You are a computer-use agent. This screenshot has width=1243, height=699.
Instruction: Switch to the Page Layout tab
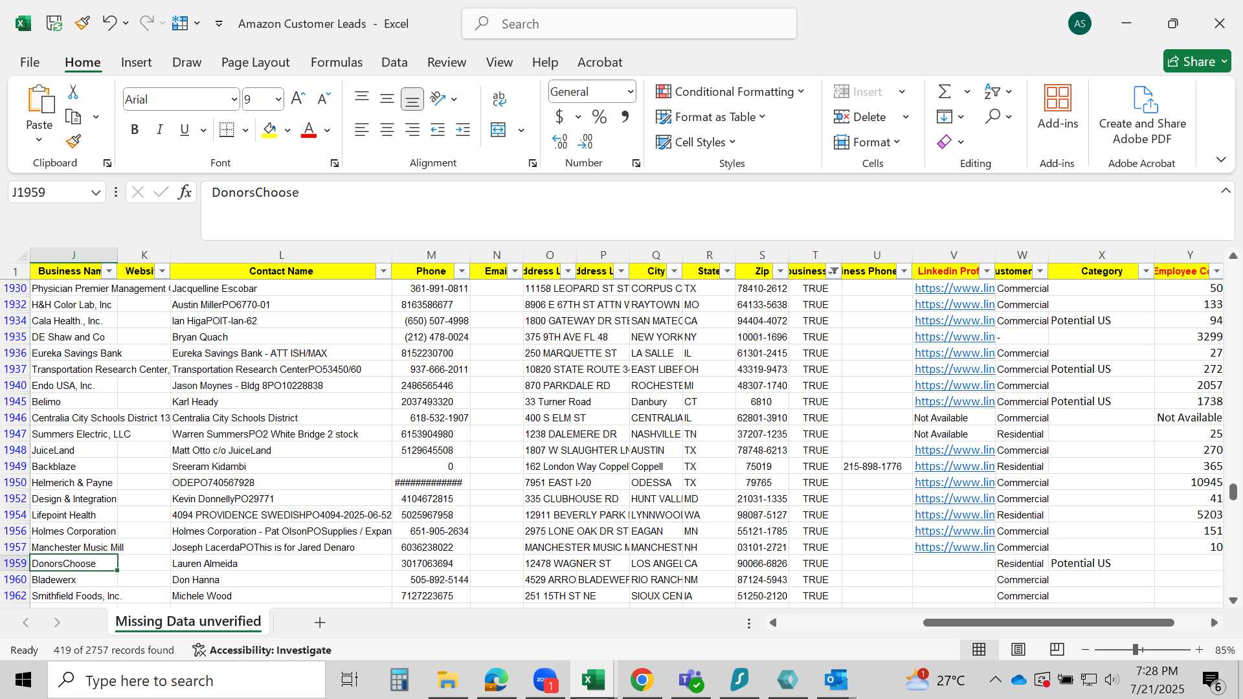(255, 62)
